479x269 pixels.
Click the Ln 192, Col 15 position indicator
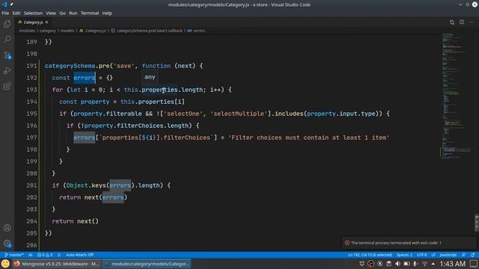point(370,255)
